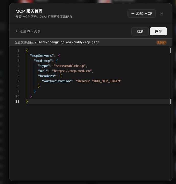Click the closing brace on line 9

click(35, 91)
